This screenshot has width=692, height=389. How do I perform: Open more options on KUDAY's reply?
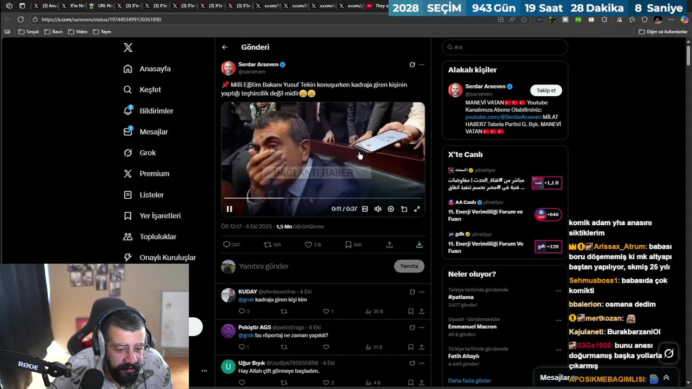point(422,292)
